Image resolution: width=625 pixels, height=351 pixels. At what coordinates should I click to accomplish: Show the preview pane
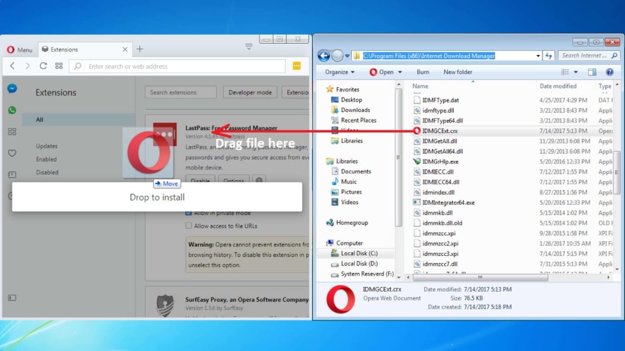(592, 72)
